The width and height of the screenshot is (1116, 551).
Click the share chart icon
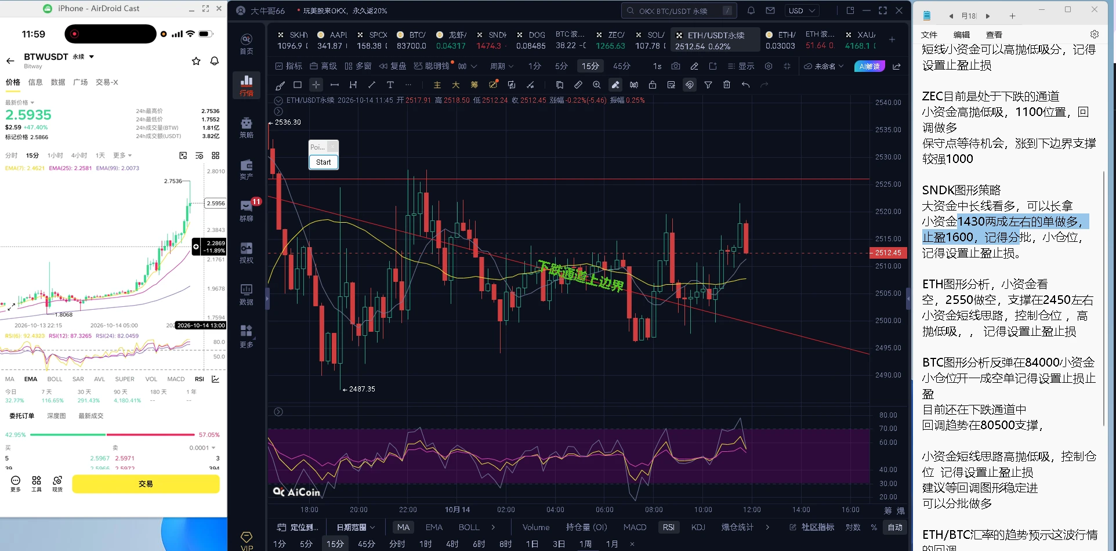pyautogui.click(x=897, y=66)
